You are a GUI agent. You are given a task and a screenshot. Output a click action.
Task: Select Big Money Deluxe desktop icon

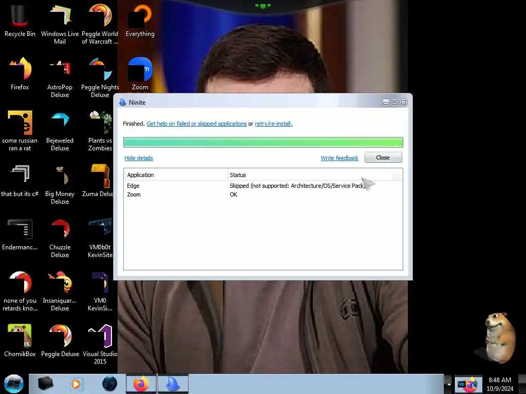pyautogui.click(x=60, y=184)
